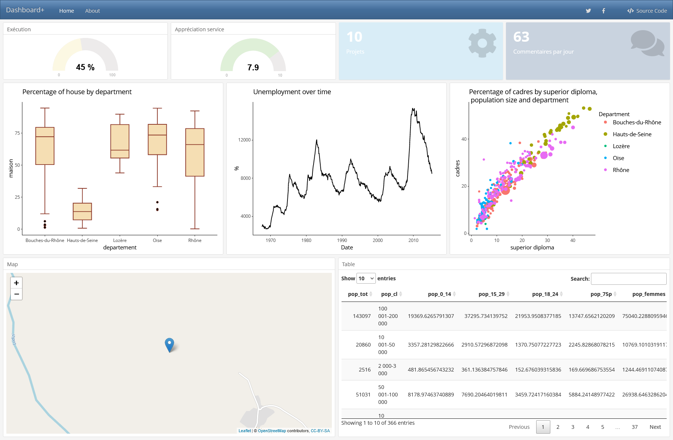Click the Oise box in boxplot
673x440 pixels.
(x=157, y=139)
